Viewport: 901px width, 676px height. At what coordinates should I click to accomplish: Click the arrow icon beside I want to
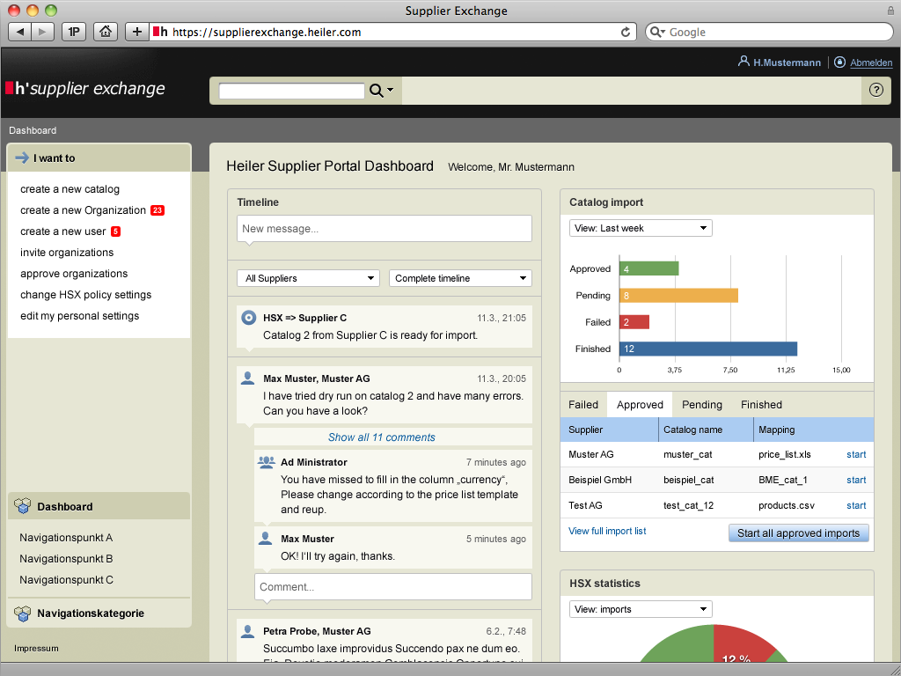(22, 158)
